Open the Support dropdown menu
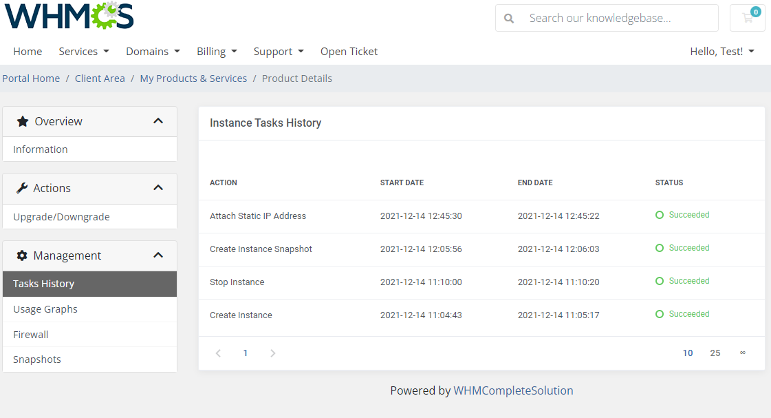The height and width of the screenshot is (418, 771). (279, 51)
